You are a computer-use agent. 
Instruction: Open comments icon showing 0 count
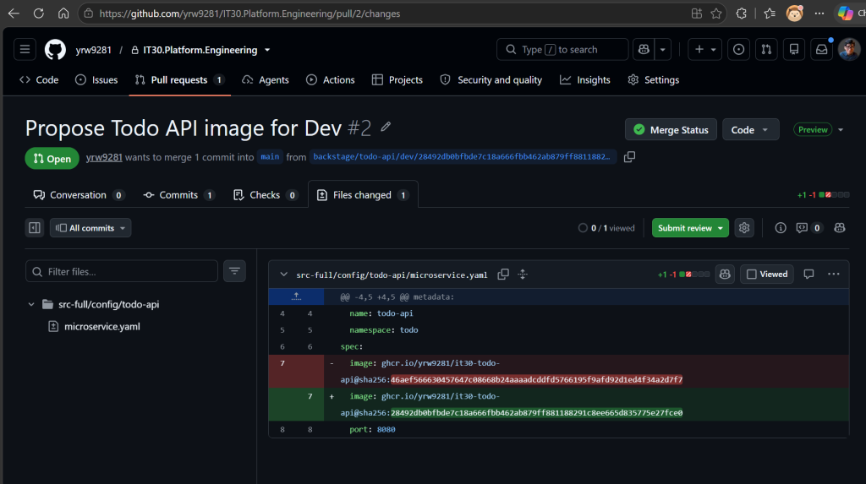(809, 228)
